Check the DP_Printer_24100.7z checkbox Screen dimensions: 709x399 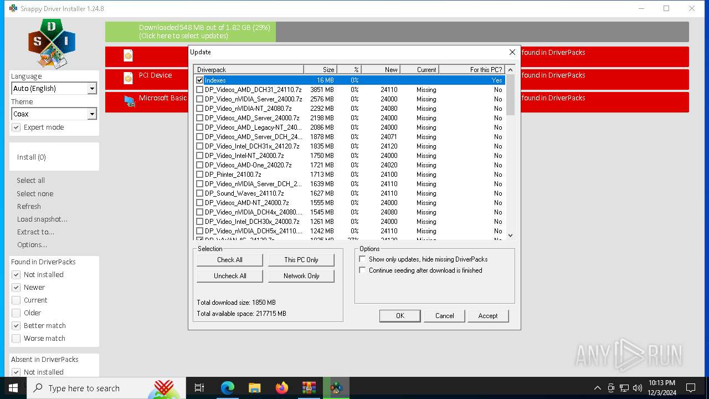[x=200, y=175]
